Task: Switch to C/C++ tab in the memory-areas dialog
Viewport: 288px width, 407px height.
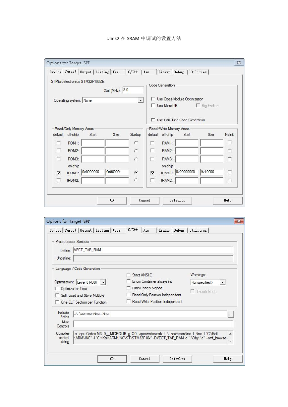Action: [x=133, y=72]
